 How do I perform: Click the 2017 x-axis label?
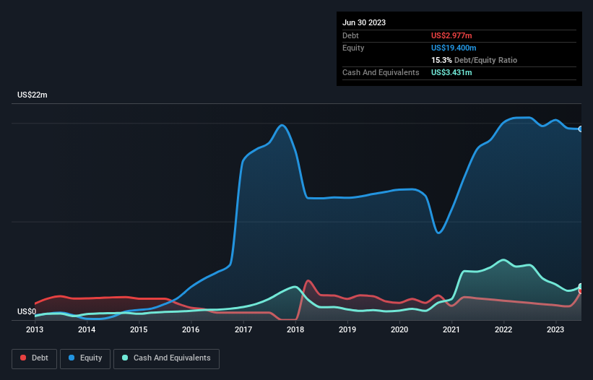click(x=243, y=329)
